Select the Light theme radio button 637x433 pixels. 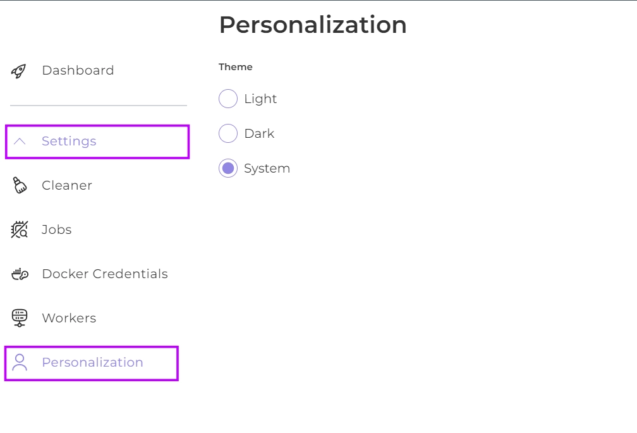[228, 99]
